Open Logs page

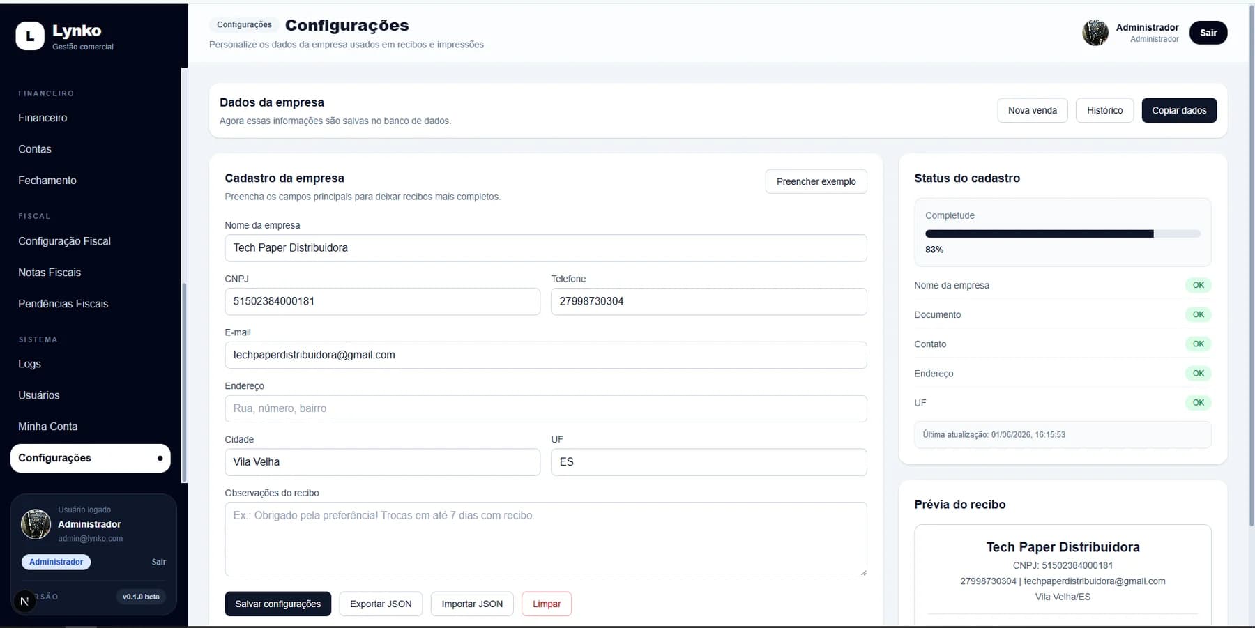coord(29,364)
